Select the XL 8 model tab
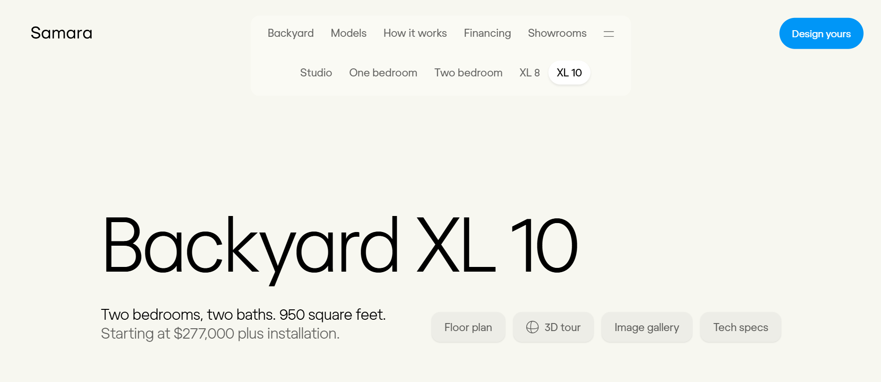Image resolution: width=881 pixels, height=382 pixels. [x=530, y=73]
